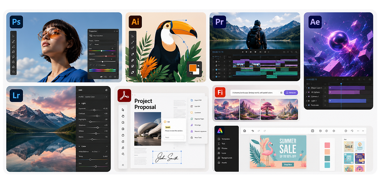The image size is (380, 179).
Task: Click the Temp slider in Lightroom
Action: pos(93,160)
